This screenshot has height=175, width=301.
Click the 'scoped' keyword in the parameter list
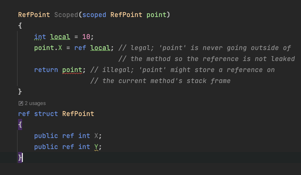pyautogui.click(x=94, y=15)
